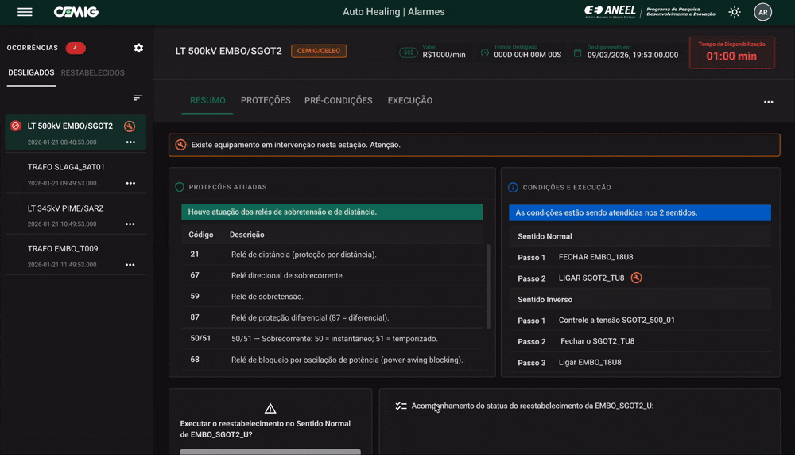Click blocked status icon on LT 500kV EMBO/SGOT2
This screenshot has height=455, width=795.
(16, 126)
